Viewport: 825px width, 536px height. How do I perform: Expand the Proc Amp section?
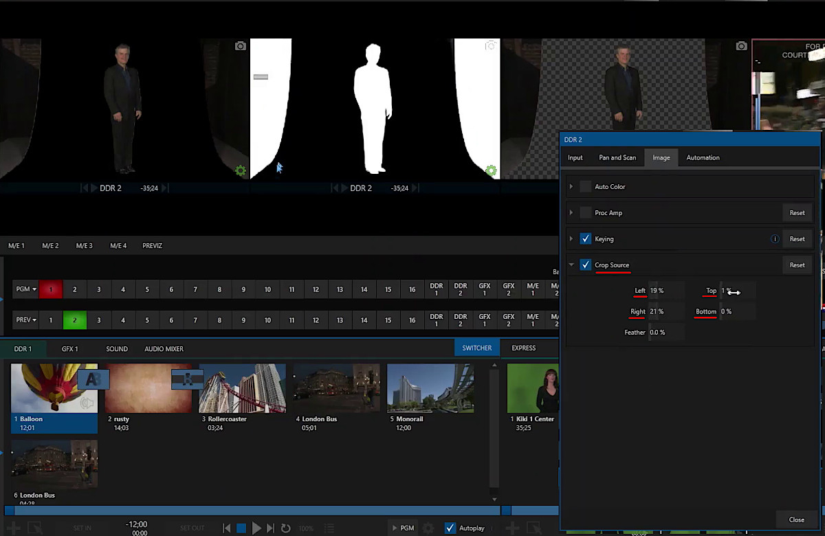tap(571, 212)
